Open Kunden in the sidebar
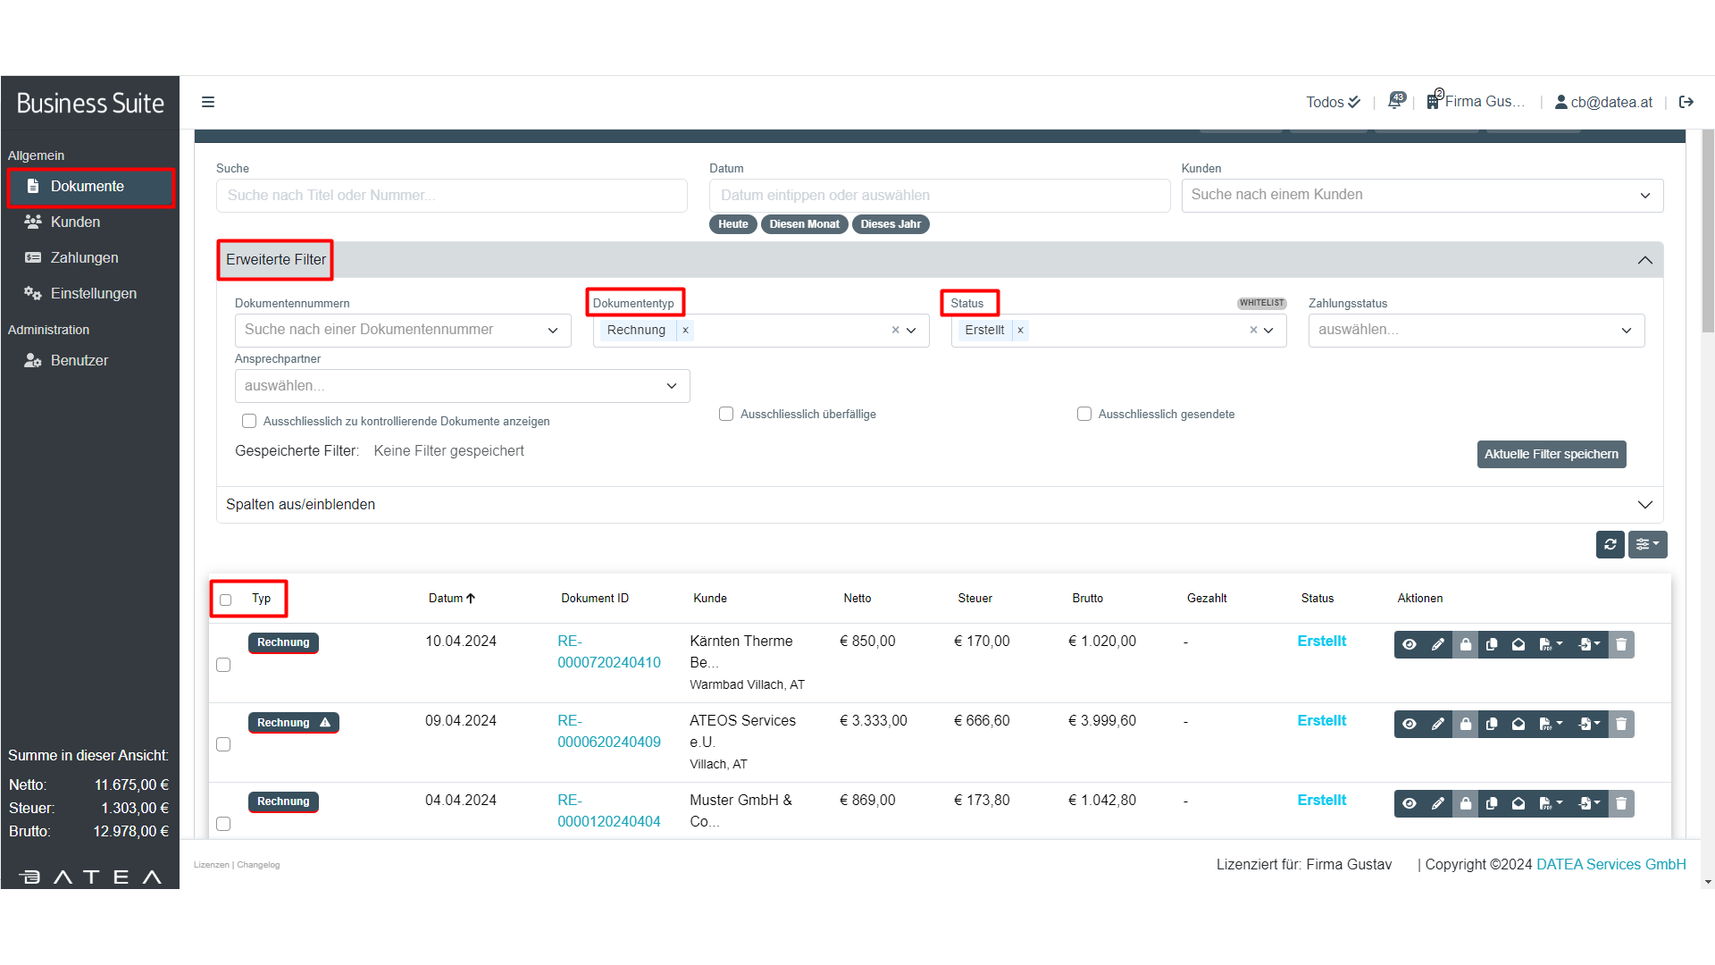1715x965 pixels. (75, 222)
